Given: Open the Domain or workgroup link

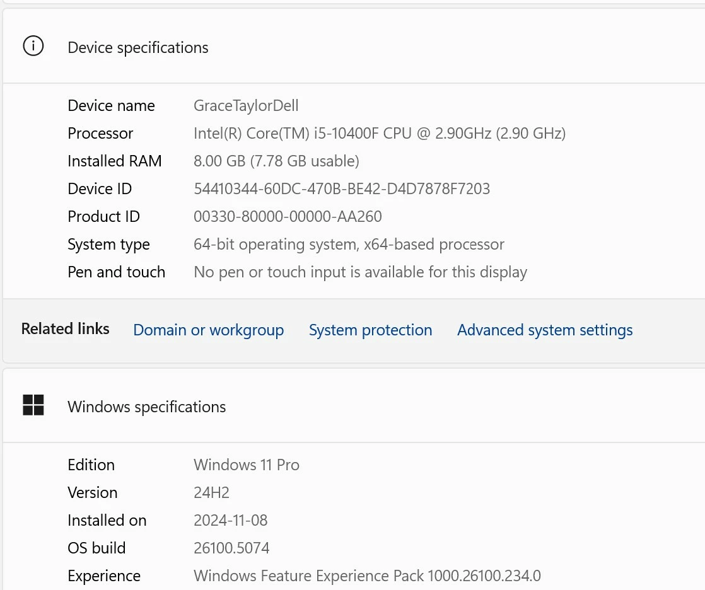Looking at the screenshot, I should pos(209,330).
